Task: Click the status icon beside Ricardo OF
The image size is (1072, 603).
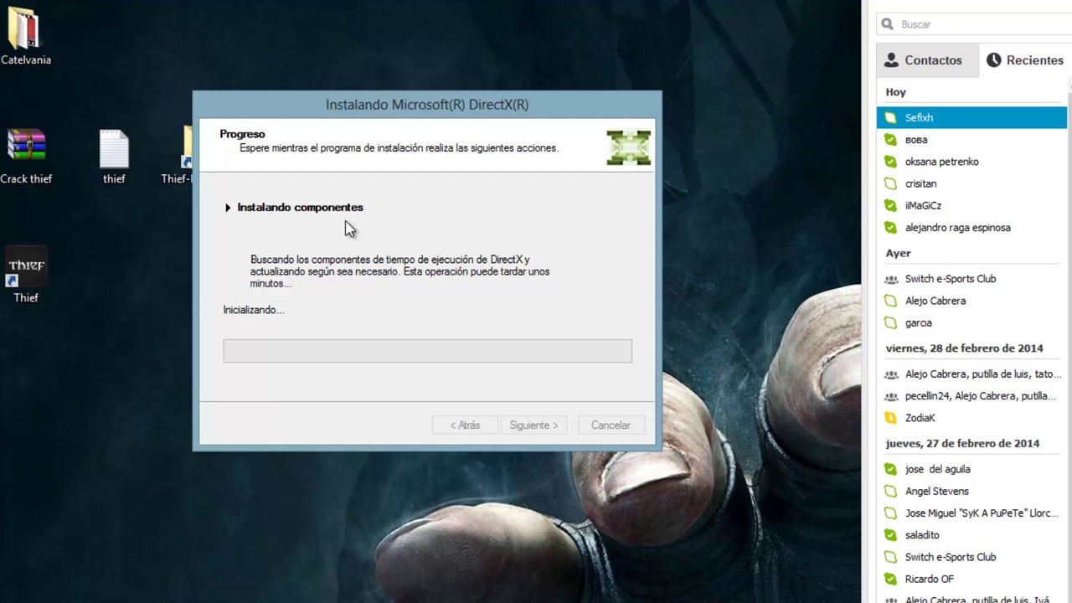Action: [890, 579]
